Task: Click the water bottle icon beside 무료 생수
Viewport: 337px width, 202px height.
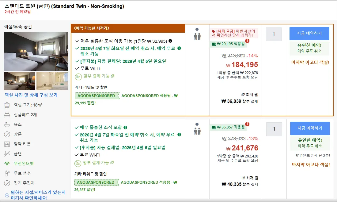Action: pyautogui.click(x=7, y=173)
